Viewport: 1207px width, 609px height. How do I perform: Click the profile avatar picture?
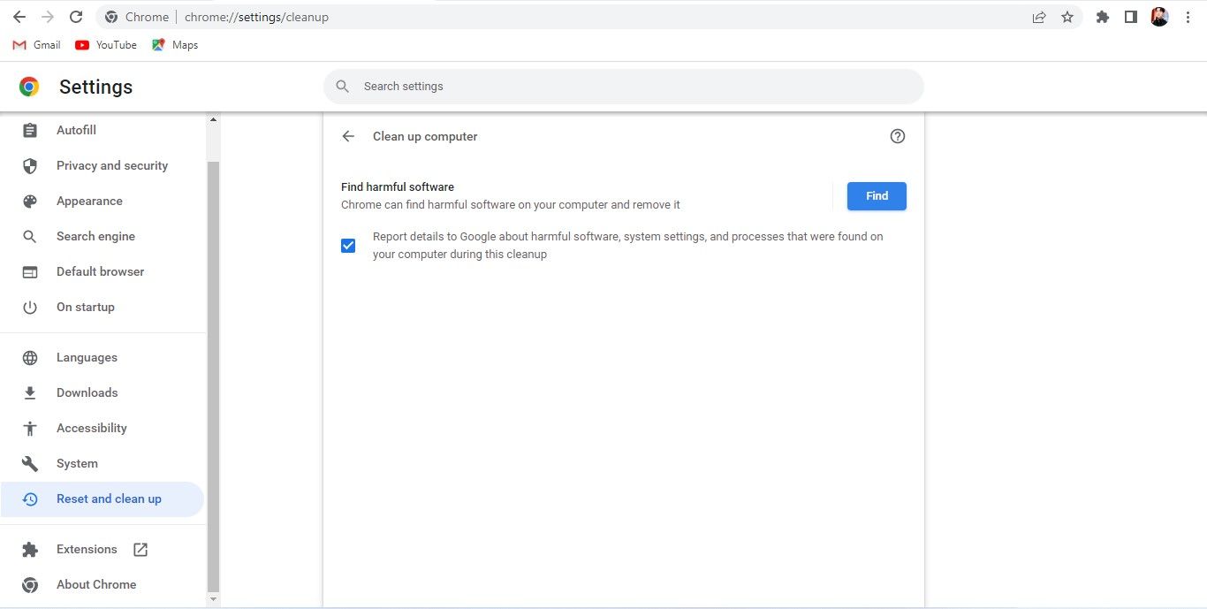click(1159, 17)
